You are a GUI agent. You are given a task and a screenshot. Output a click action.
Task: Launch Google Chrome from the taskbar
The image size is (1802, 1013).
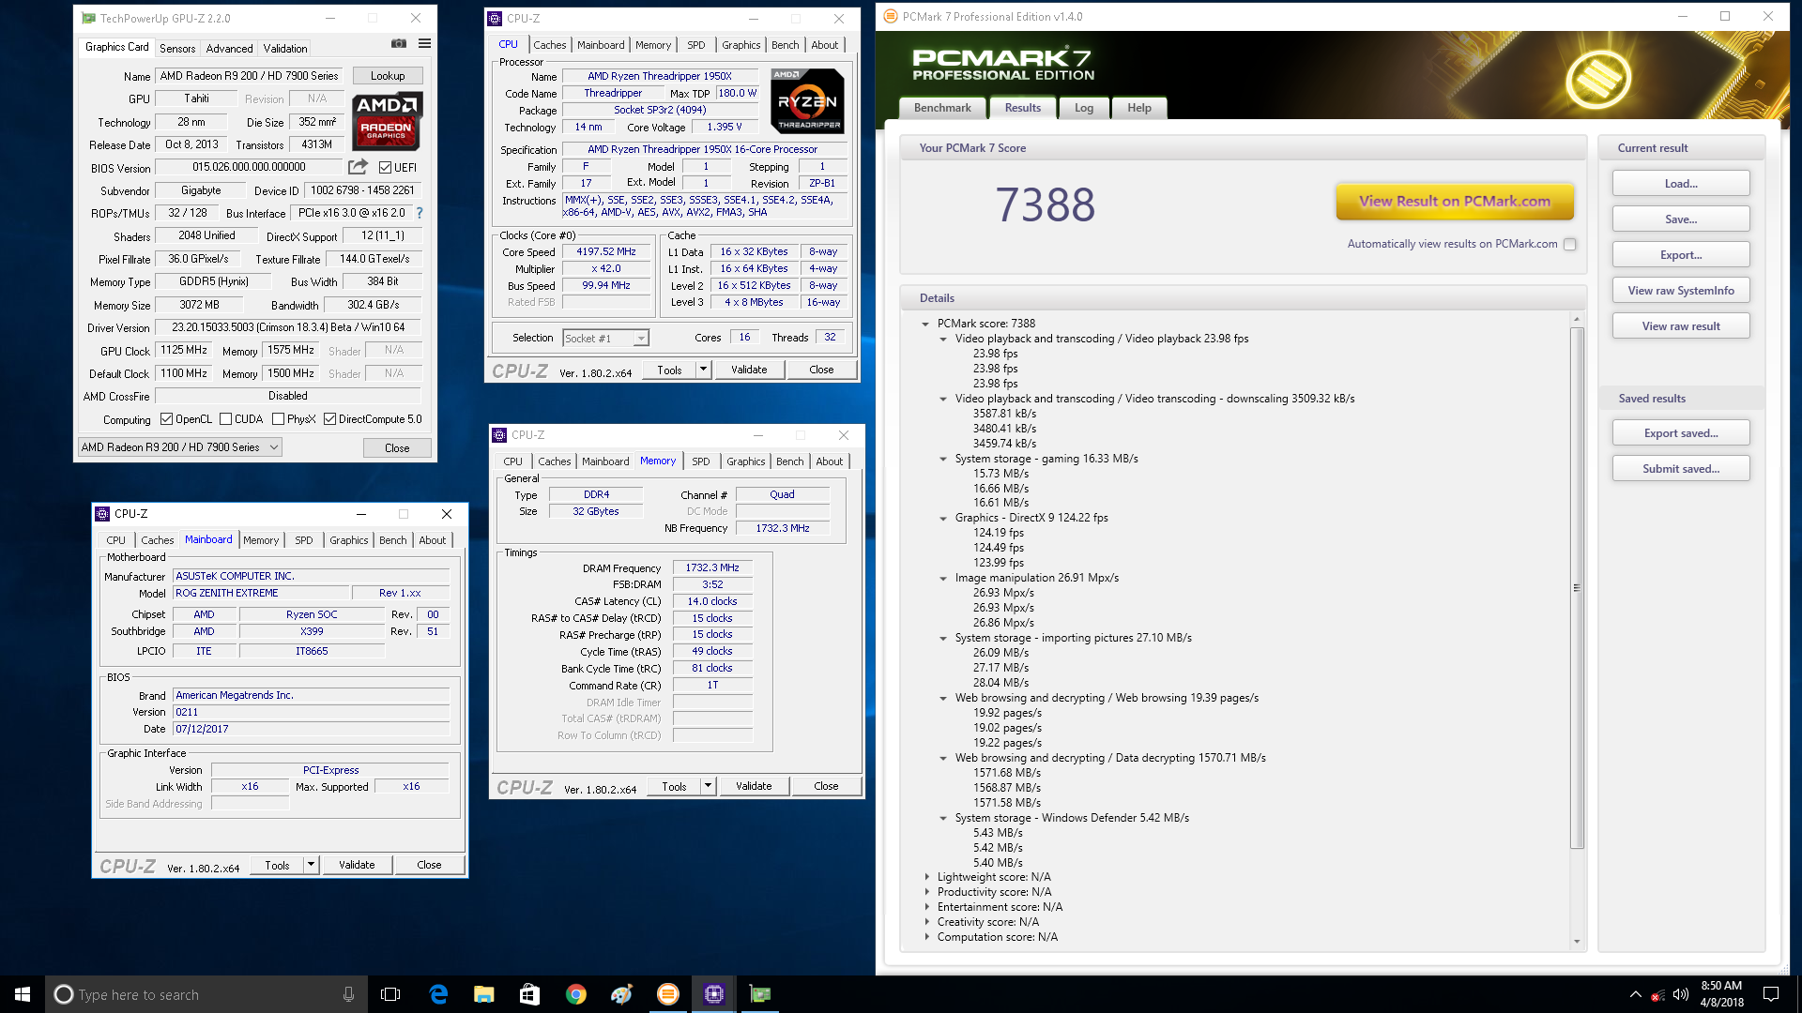(576, 994)
